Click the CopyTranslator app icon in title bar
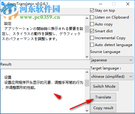The height and width of the screenshot is (114, 135). [x=3, y=4]
